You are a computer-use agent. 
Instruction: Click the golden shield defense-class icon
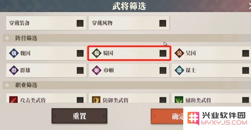click(96, 100)
